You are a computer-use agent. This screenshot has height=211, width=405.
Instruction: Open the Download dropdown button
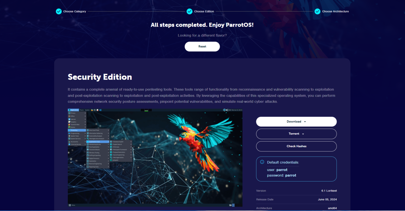[x=296, y=121]
